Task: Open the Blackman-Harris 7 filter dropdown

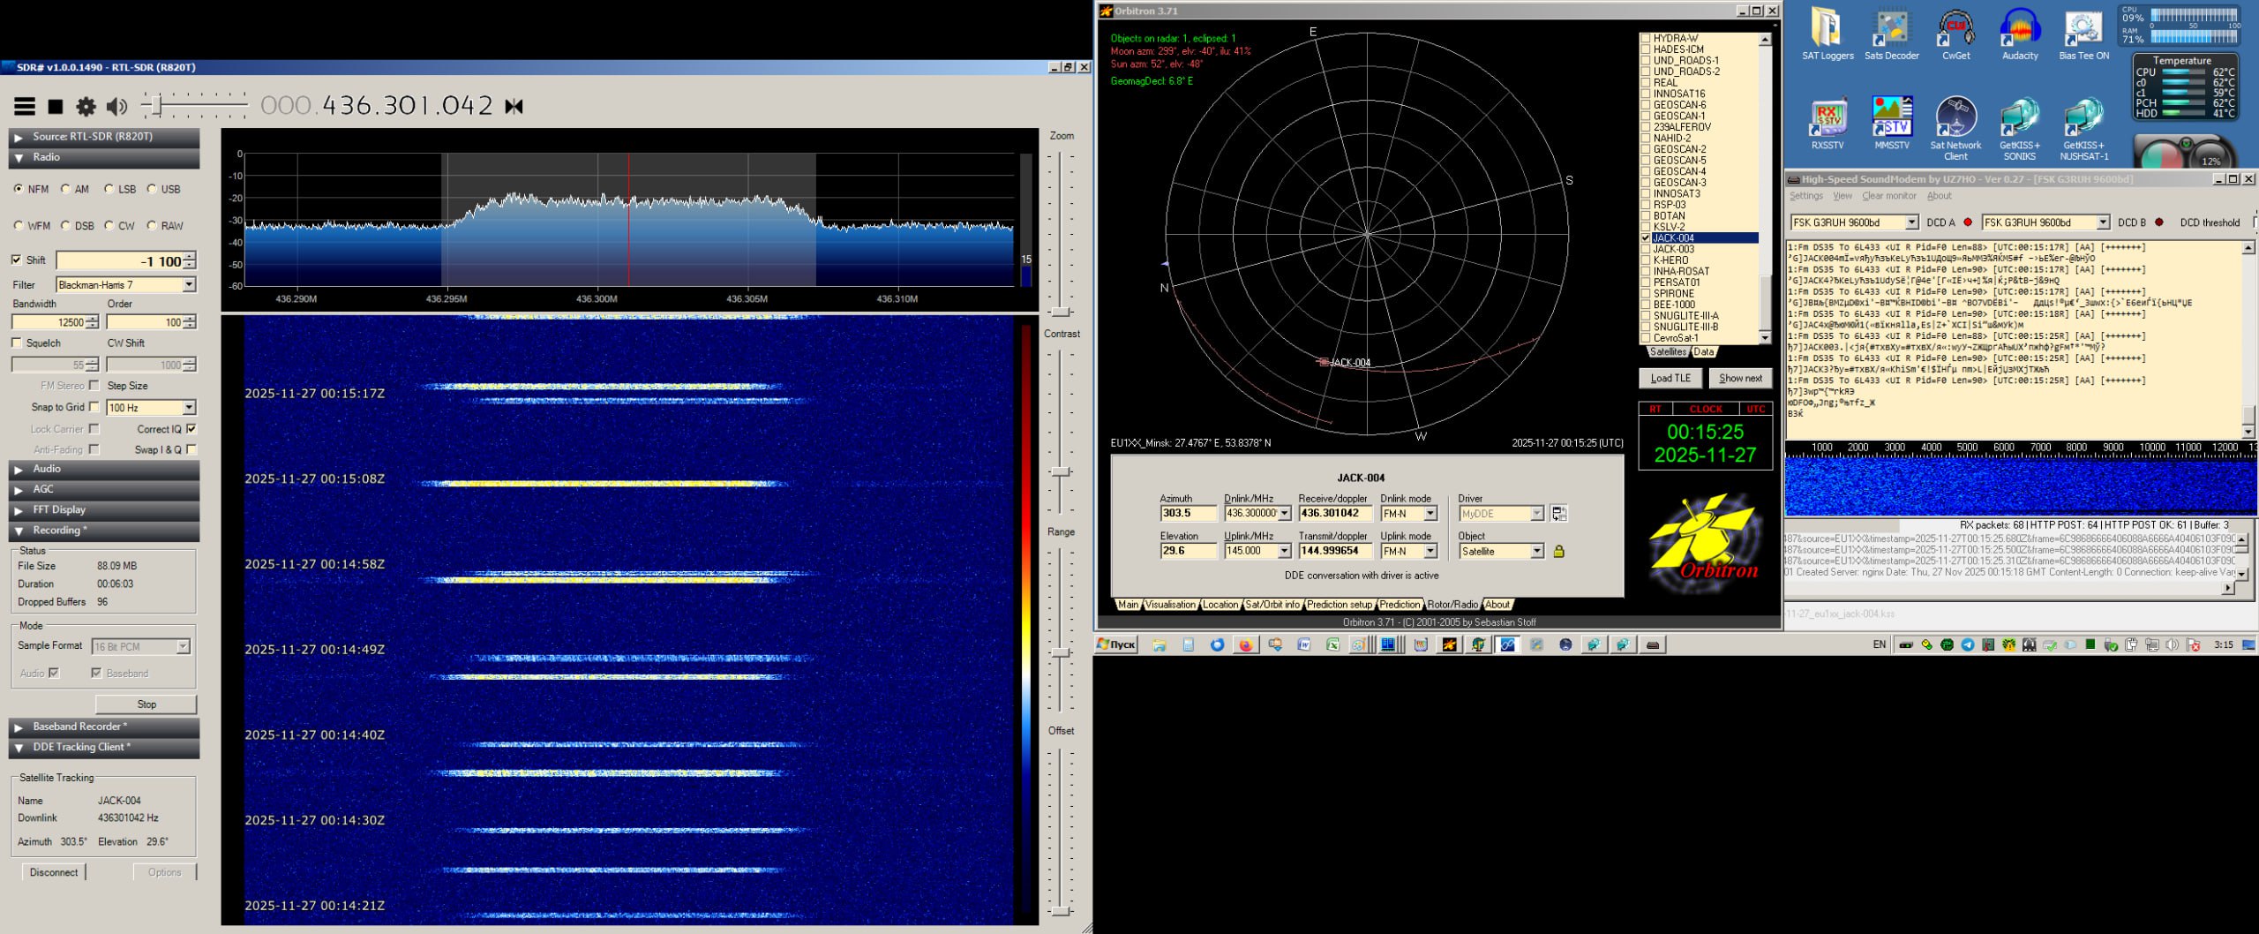Action: (189, 285)
